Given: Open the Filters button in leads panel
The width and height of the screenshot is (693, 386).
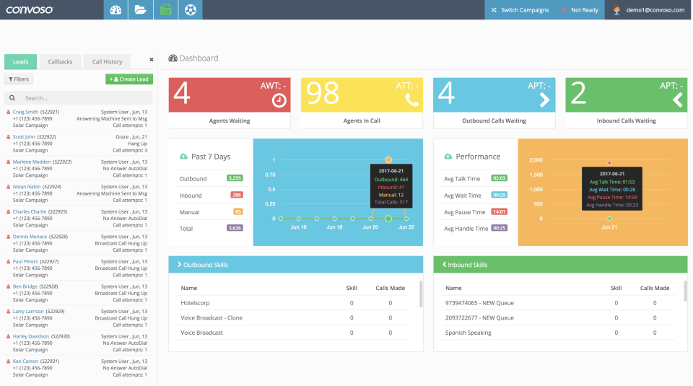Looking at the screenshot, I should click(19, 79).
